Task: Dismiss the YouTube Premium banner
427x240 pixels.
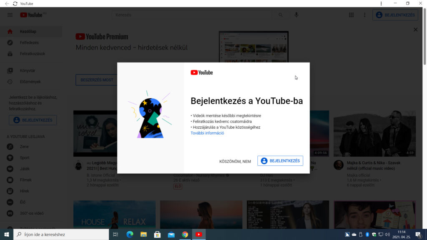Action: [416, 30]
